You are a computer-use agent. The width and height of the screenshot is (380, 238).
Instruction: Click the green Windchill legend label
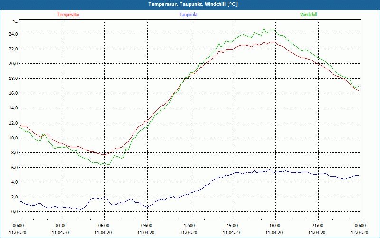pyautogui.click(x=308, y=15)
